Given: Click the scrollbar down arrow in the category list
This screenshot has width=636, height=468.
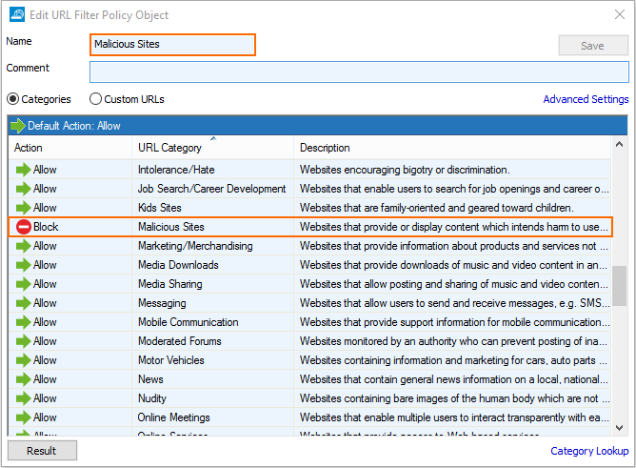Looking at the screenshot, I should point(619,429).
